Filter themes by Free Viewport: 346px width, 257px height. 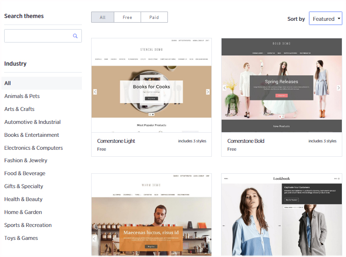[127, 17]
